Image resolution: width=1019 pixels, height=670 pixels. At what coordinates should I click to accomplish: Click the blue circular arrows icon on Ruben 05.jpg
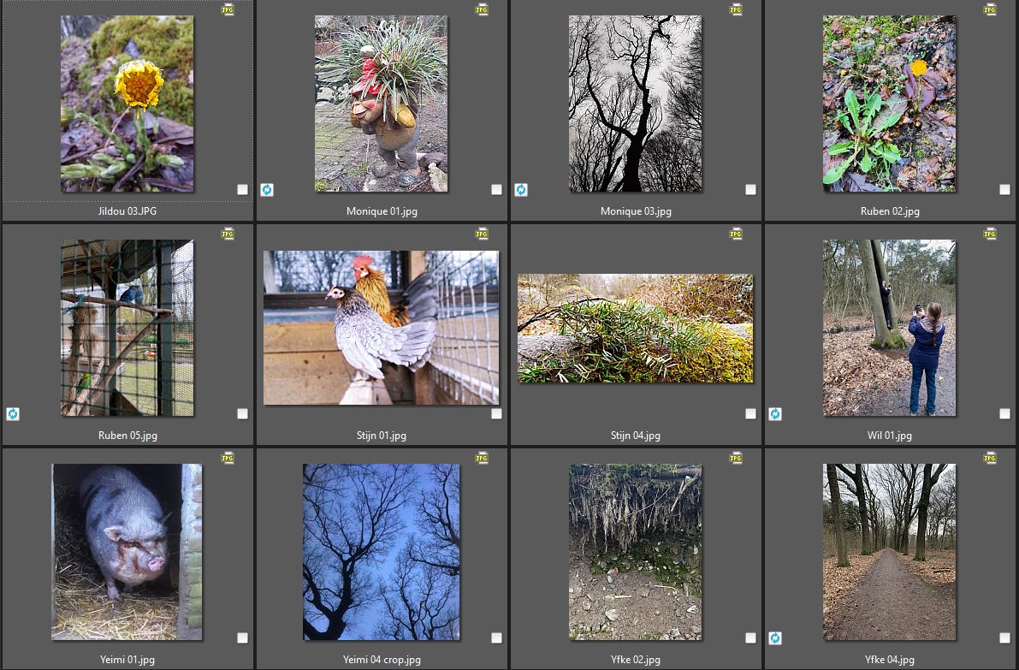tap(13, 414)
